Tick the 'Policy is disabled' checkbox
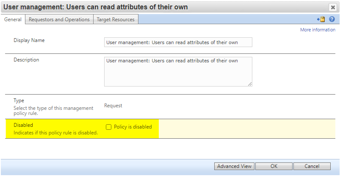Viewport: 340px width, 176px height. coord(109,127)
